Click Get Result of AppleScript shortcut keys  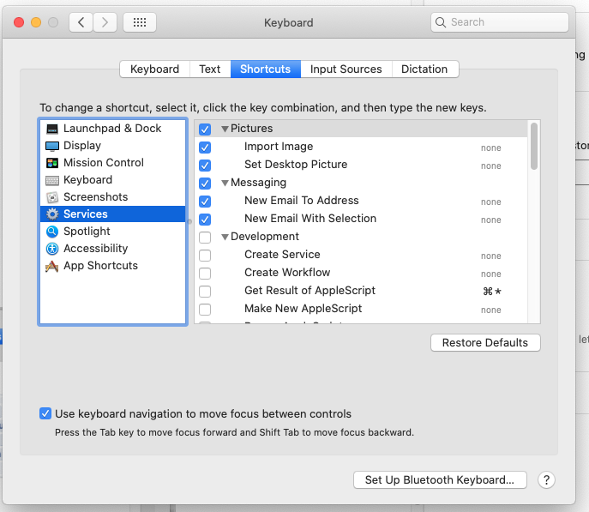coord(492,292)
